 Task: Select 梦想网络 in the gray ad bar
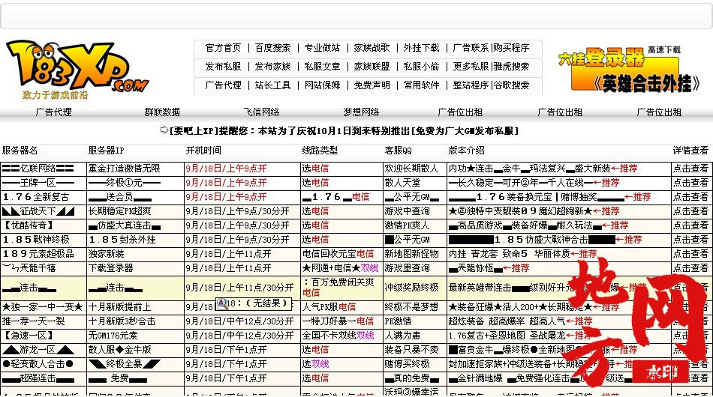click(x=361, y=112)
